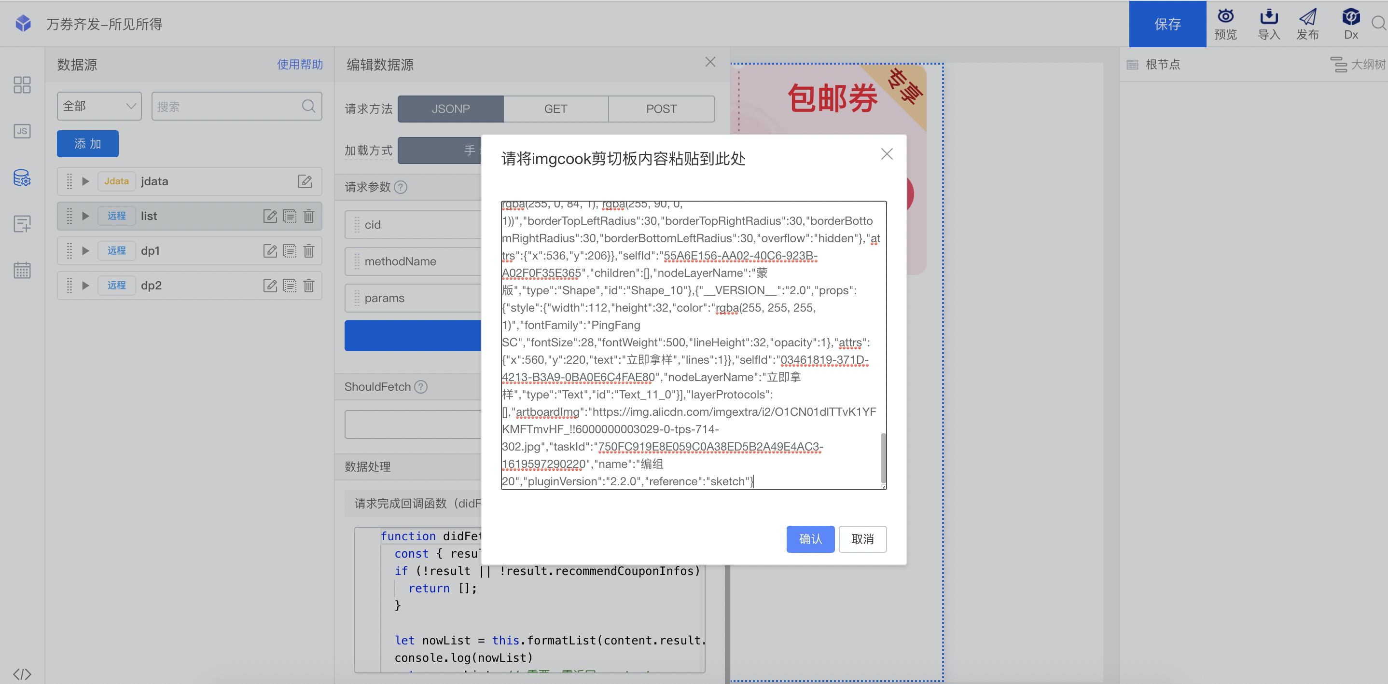Confirm paste with 确认 button
The image size is (1388, 684).
[810, 539]
